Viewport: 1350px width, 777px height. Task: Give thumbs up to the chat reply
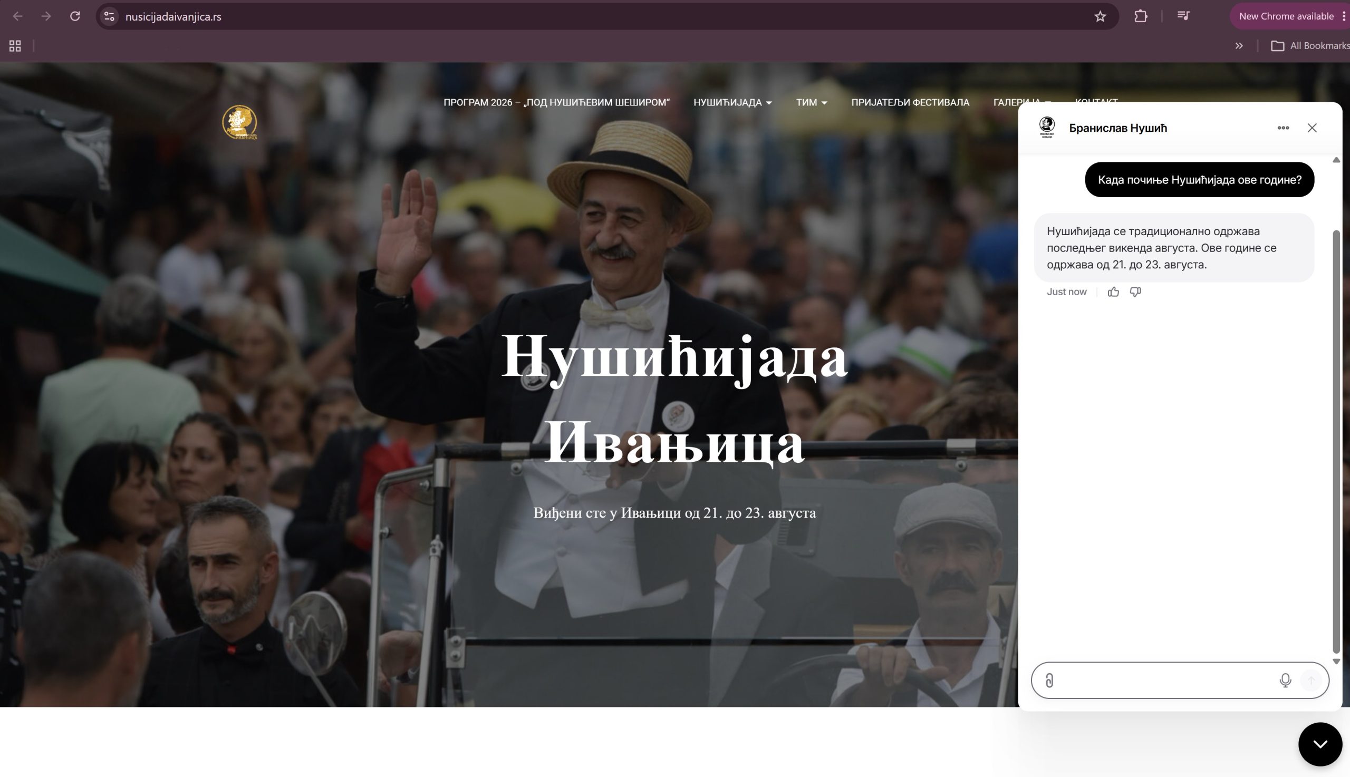[1113, 292]
